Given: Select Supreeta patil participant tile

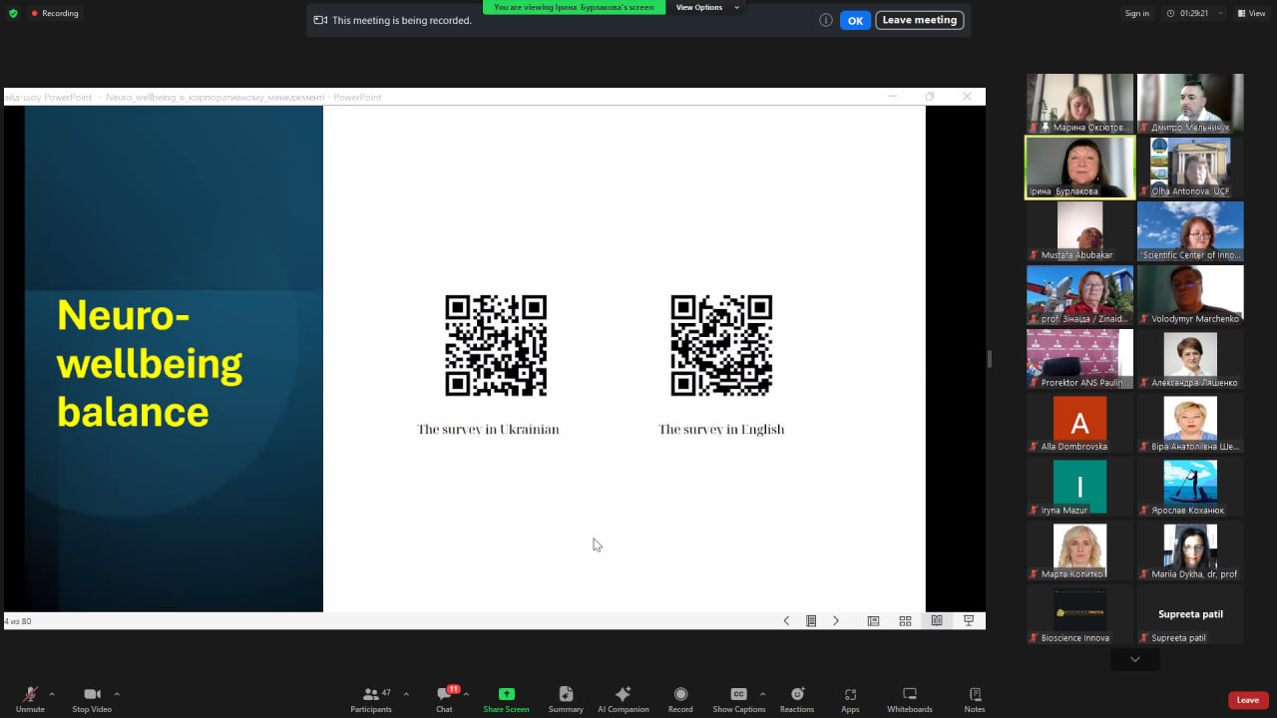Looking at the screenshot, I should 1190,614.
